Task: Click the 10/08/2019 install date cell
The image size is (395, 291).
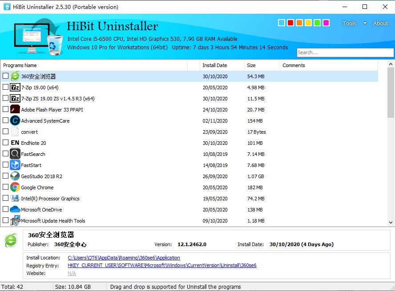Action: [x=215, y=154]
